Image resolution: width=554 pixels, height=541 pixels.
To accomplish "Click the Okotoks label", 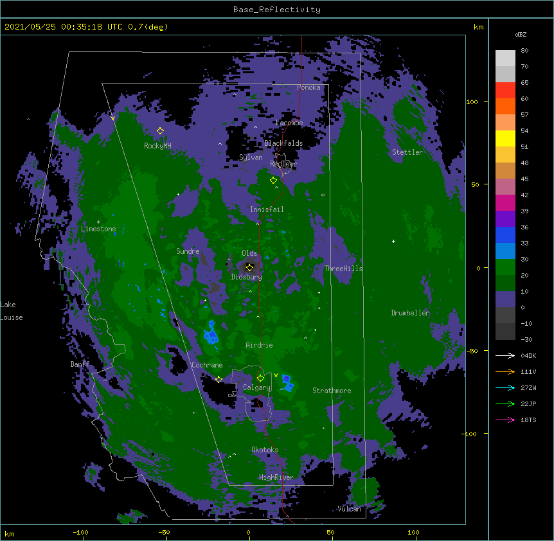I will pyautogui.click(x=265, y=450).
